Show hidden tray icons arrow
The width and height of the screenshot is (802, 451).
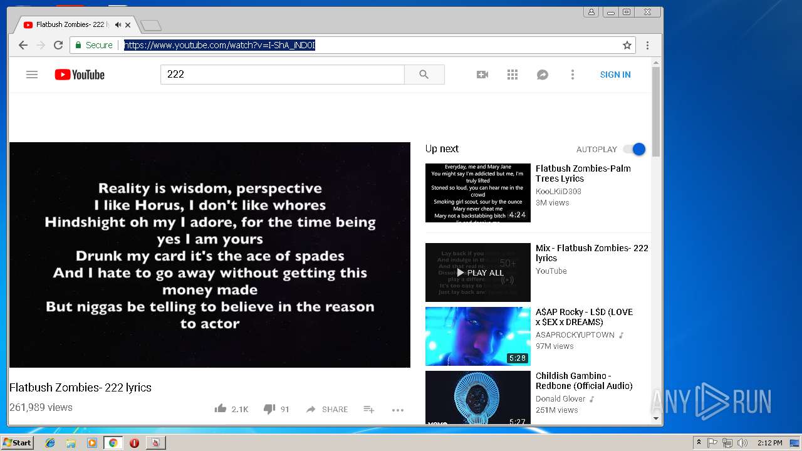point(699,443)
